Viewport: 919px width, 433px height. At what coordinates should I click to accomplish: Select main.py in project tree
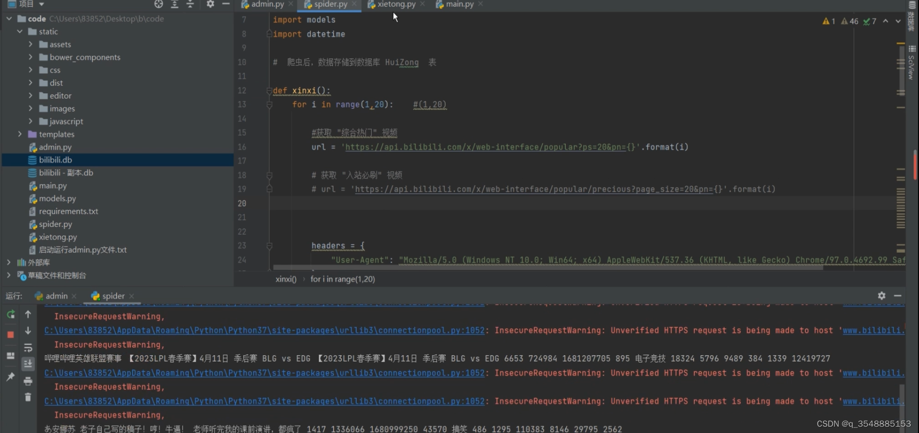pyautogui.click(x=53, y=186)
